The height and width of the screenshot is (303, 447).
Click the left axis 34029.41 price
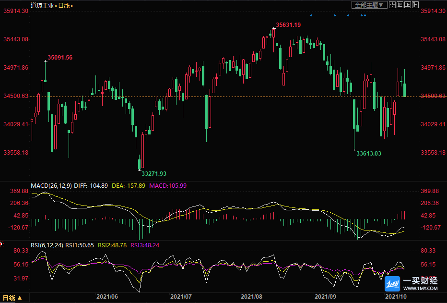click(x=16, y=124)
